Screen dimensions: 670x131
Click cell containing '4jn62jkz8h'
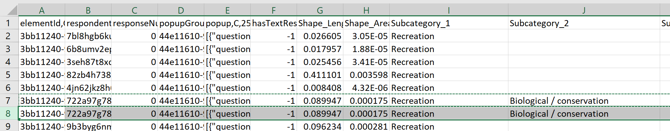pos(88,88)
